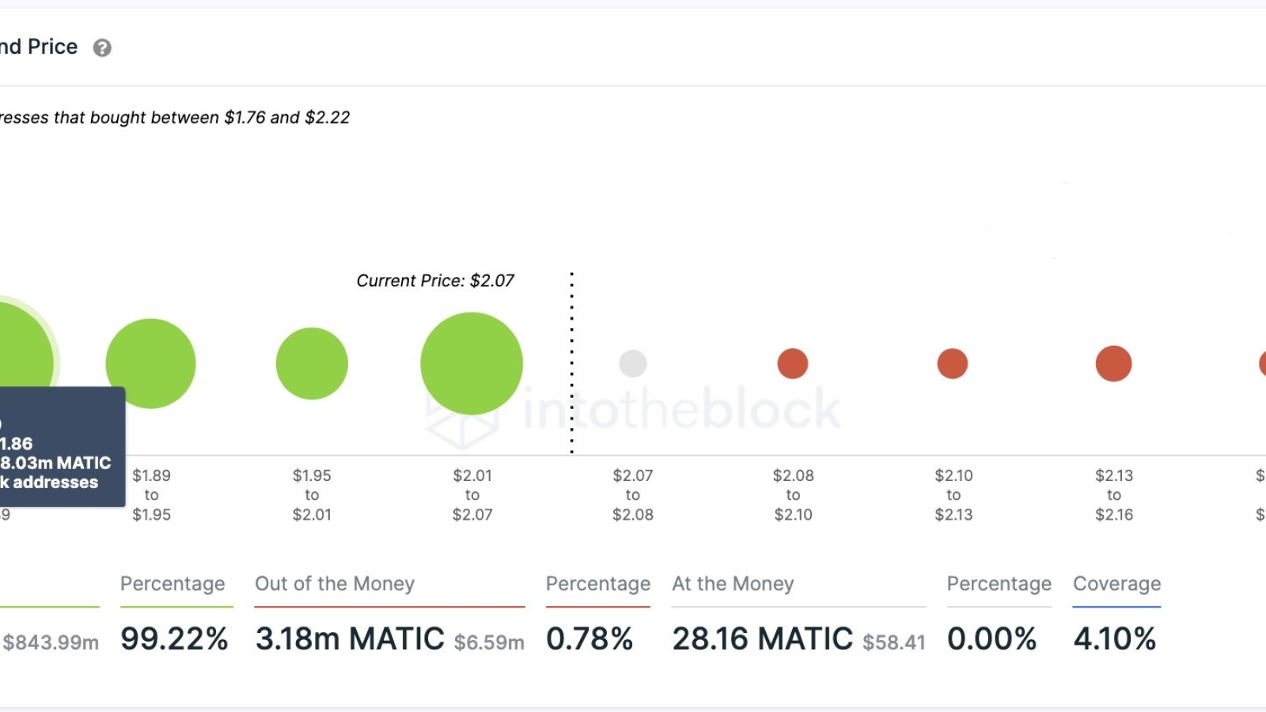1266x712 pixels.
Task: Click the 'Coverage' heading
Action: pos(1117,584)
